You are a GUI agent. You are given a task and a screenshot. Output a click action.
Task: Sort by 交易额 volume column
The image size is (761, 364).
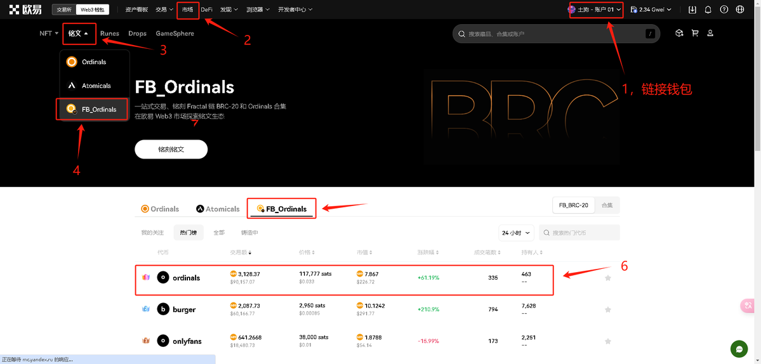(x=241, y=252)
